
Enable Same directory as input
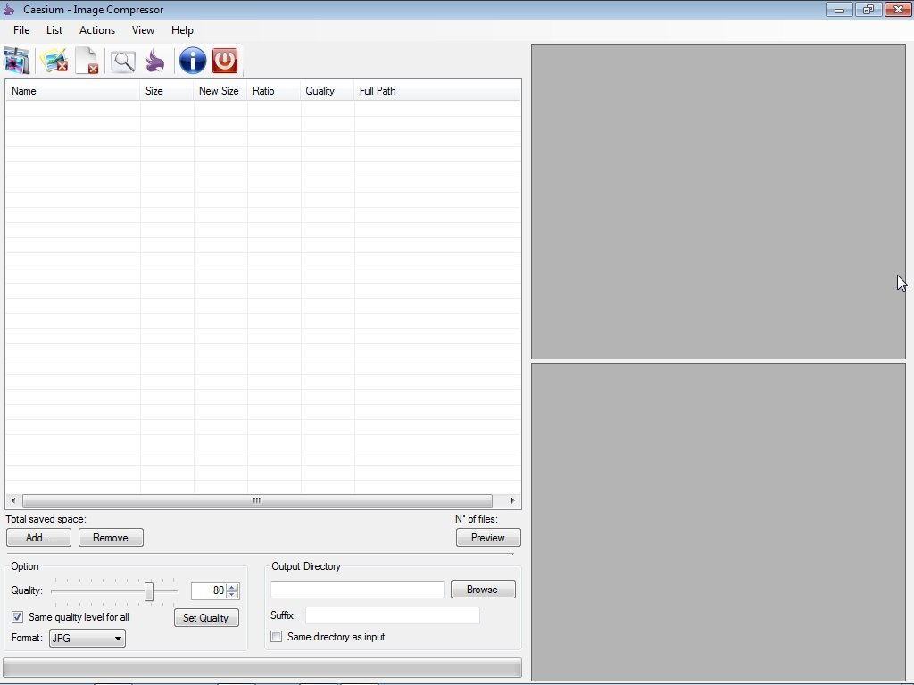[x=277, y=637]
